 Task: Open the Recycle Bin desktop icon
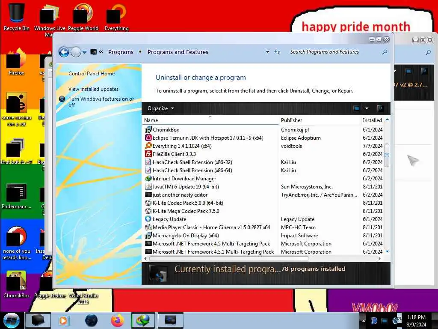17,16
